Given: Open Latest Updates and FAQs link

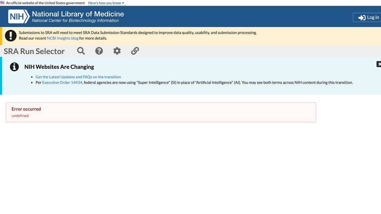Looking at the screenshot, I should [78, 77].
